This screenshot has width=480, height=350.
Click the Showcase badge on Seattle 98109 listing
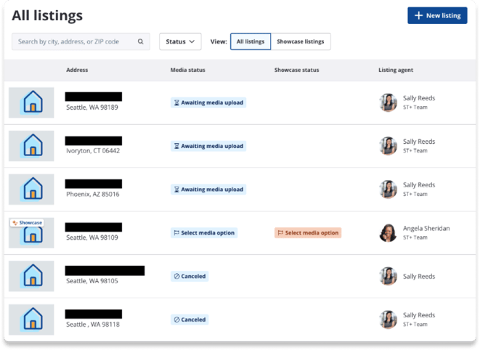28,223
